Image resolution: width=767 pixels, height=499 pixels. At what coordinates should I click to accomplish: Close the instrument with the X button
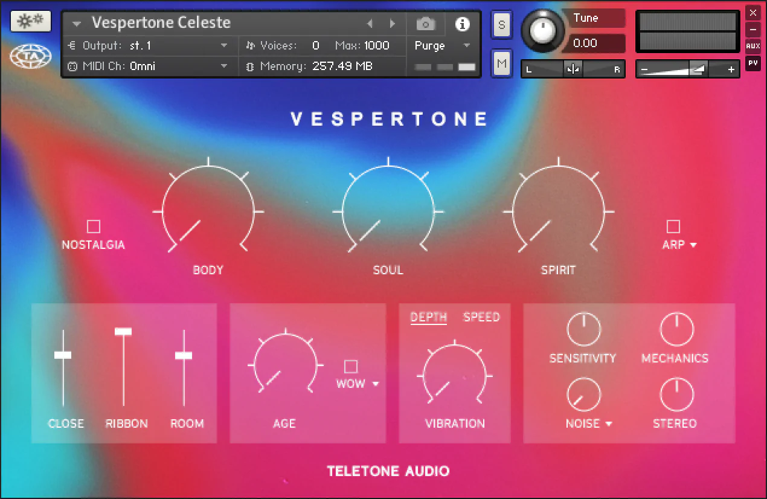[753, 13]
